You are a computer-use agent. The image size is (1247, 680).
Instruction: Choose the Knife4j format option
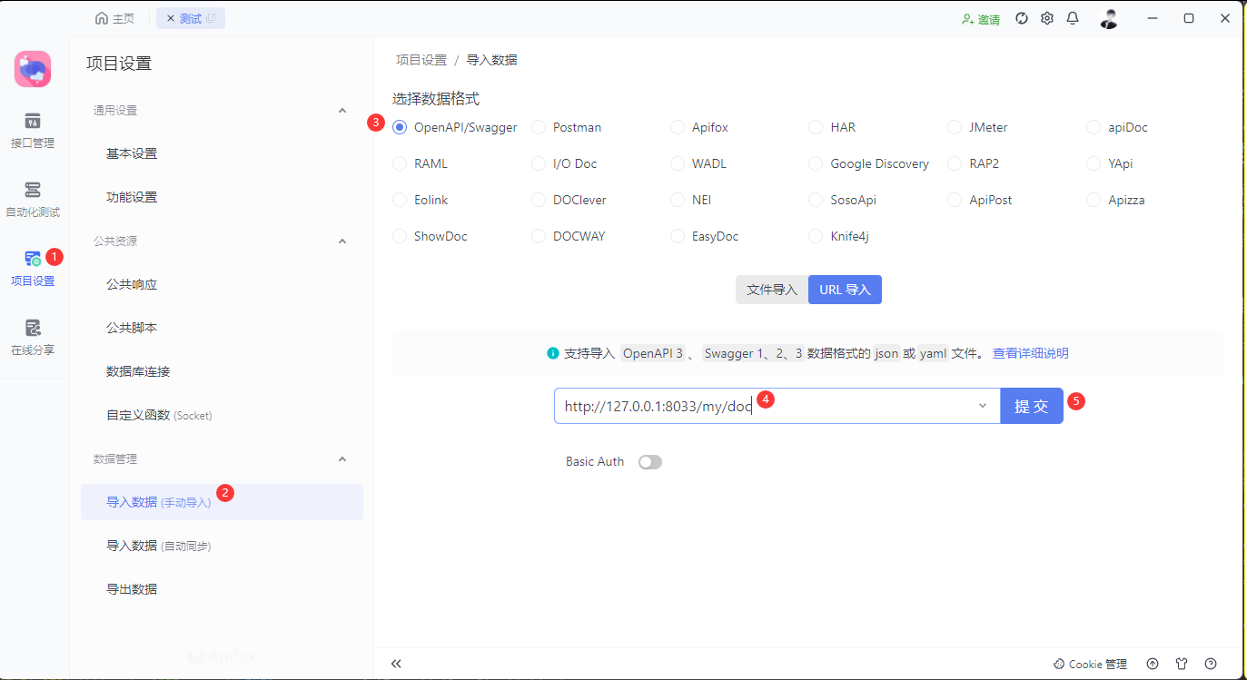(x=815, y=236)
